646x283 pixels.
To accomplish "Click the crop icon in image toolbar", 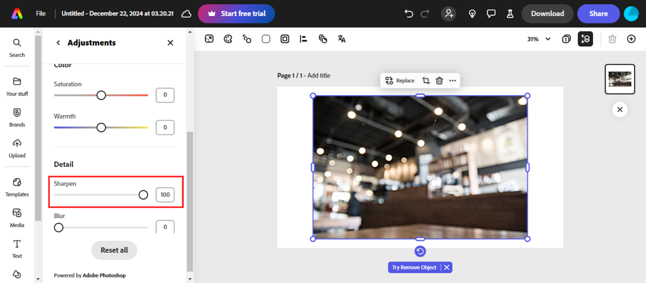I will pos(426,80).
